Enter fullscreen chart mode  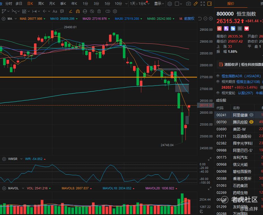tap(203, 4)
